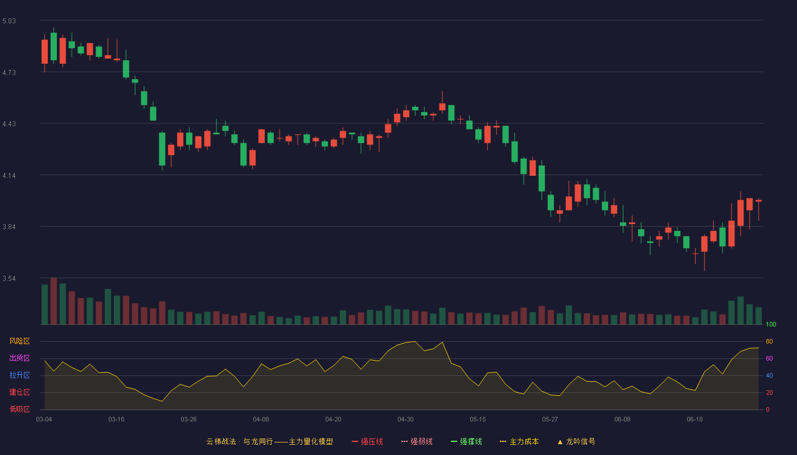Screen dimensions: 797x455
Task: Click the 4.73 price axis label
Action: click(x=9, y=73)
